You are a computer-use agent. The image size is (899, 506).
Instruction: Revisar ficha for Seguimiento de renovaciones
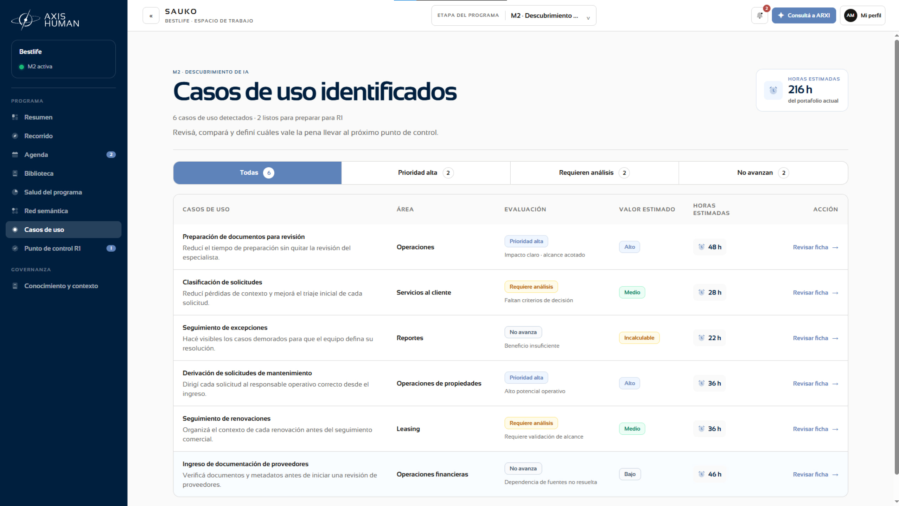(x=815, y=429)
